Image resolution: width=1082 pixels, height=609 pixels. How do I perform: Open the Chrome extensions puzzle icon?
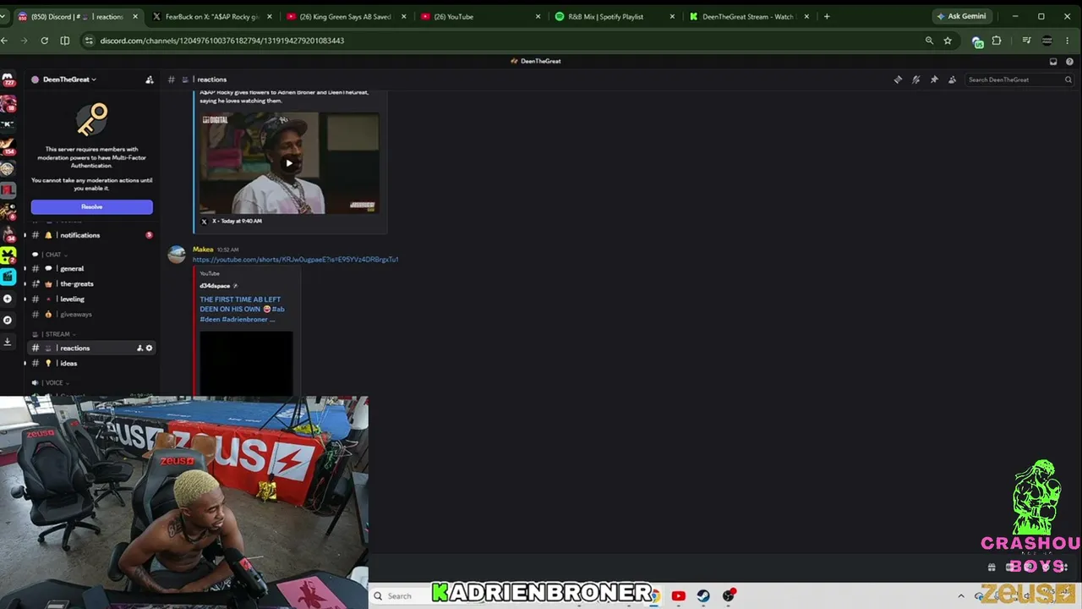997,41
